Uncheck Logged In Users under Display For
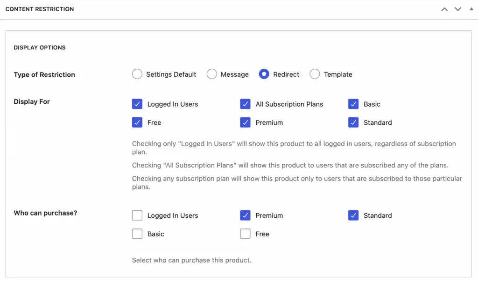478x282 pixels. (137, 104)
